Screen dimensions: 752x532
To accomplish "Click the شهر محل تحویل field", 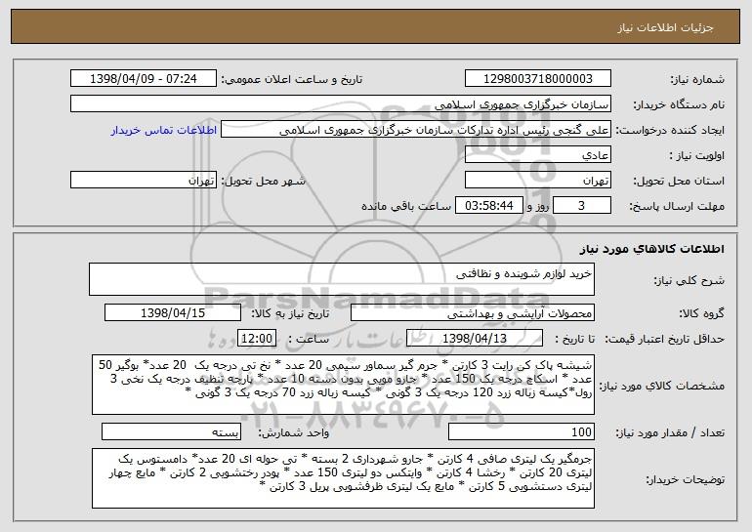I will pos(144,180).
